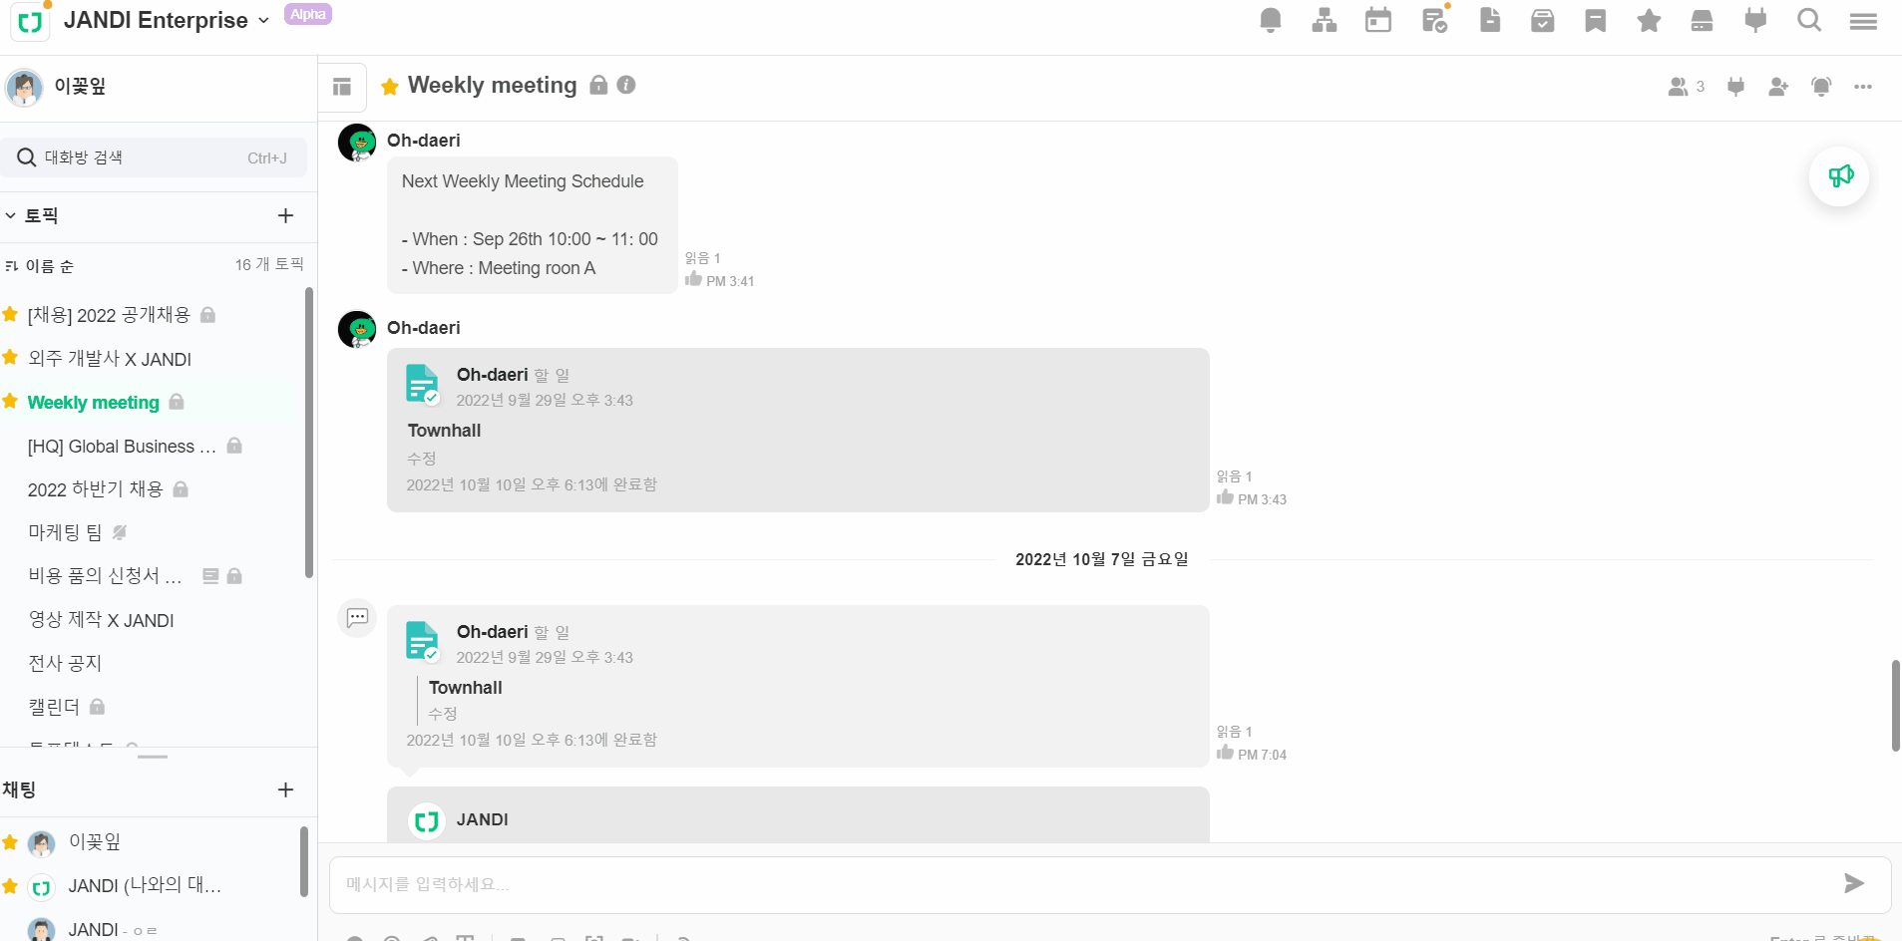Open the JANDI Enterprise team dropdown
Viewport: 1902px width, 941px height.
click(x=263, y=20)
